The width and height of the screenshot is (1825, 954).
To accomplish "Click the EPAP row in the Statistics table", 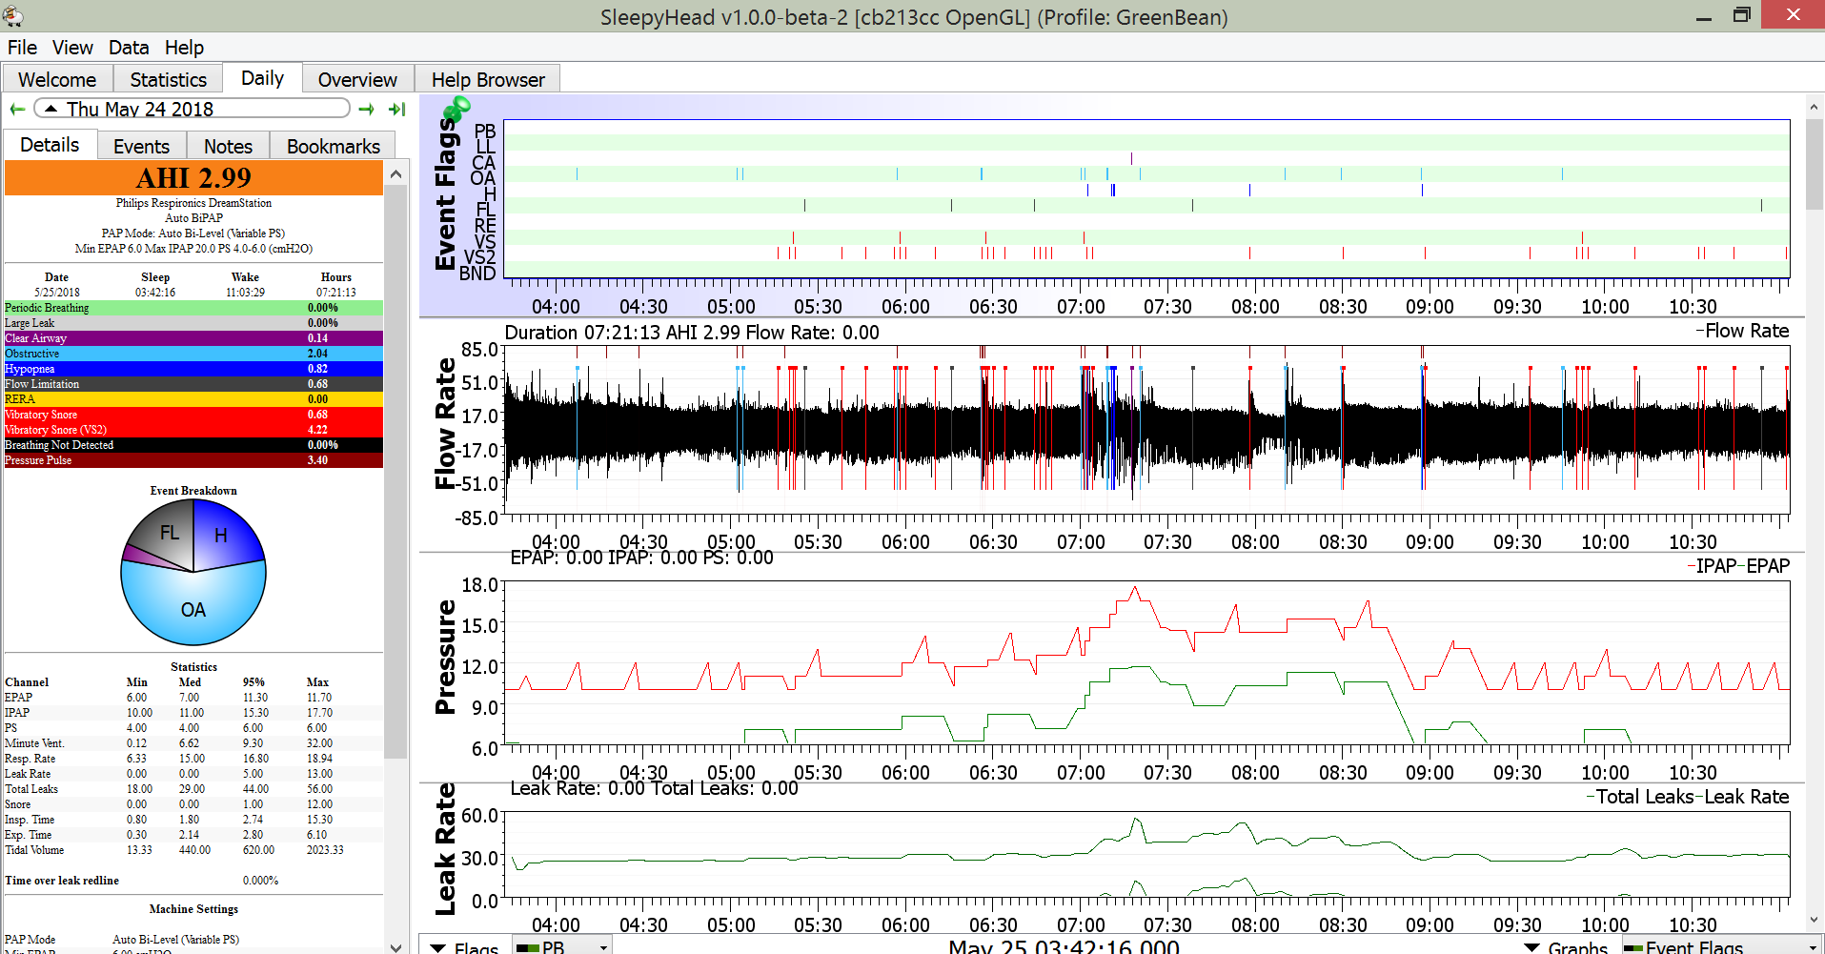I will coord(193,698).
